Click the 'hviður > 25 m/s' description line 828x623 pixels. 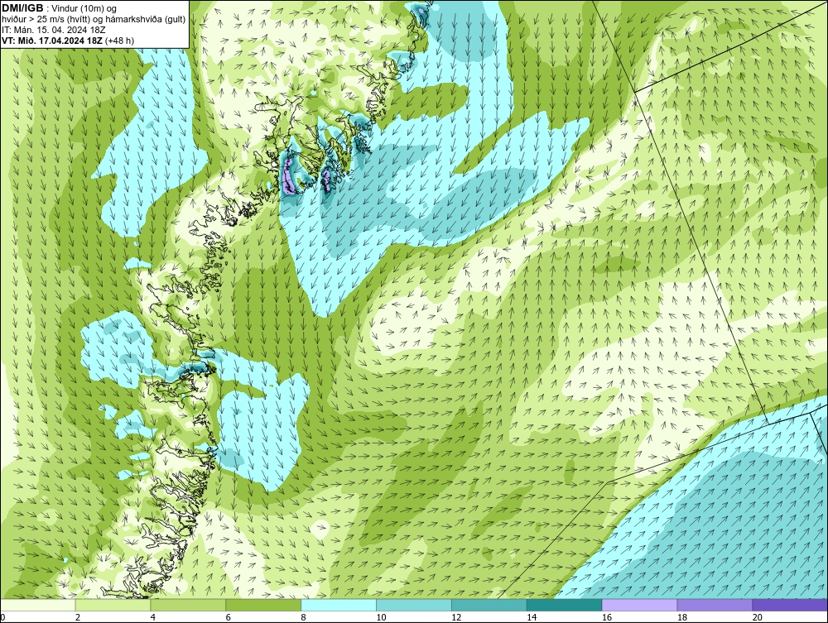pyautogui.click(x=94, y=20)
